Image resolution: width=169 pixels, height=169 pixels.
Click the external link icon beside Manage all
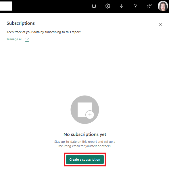pos(27,39)
